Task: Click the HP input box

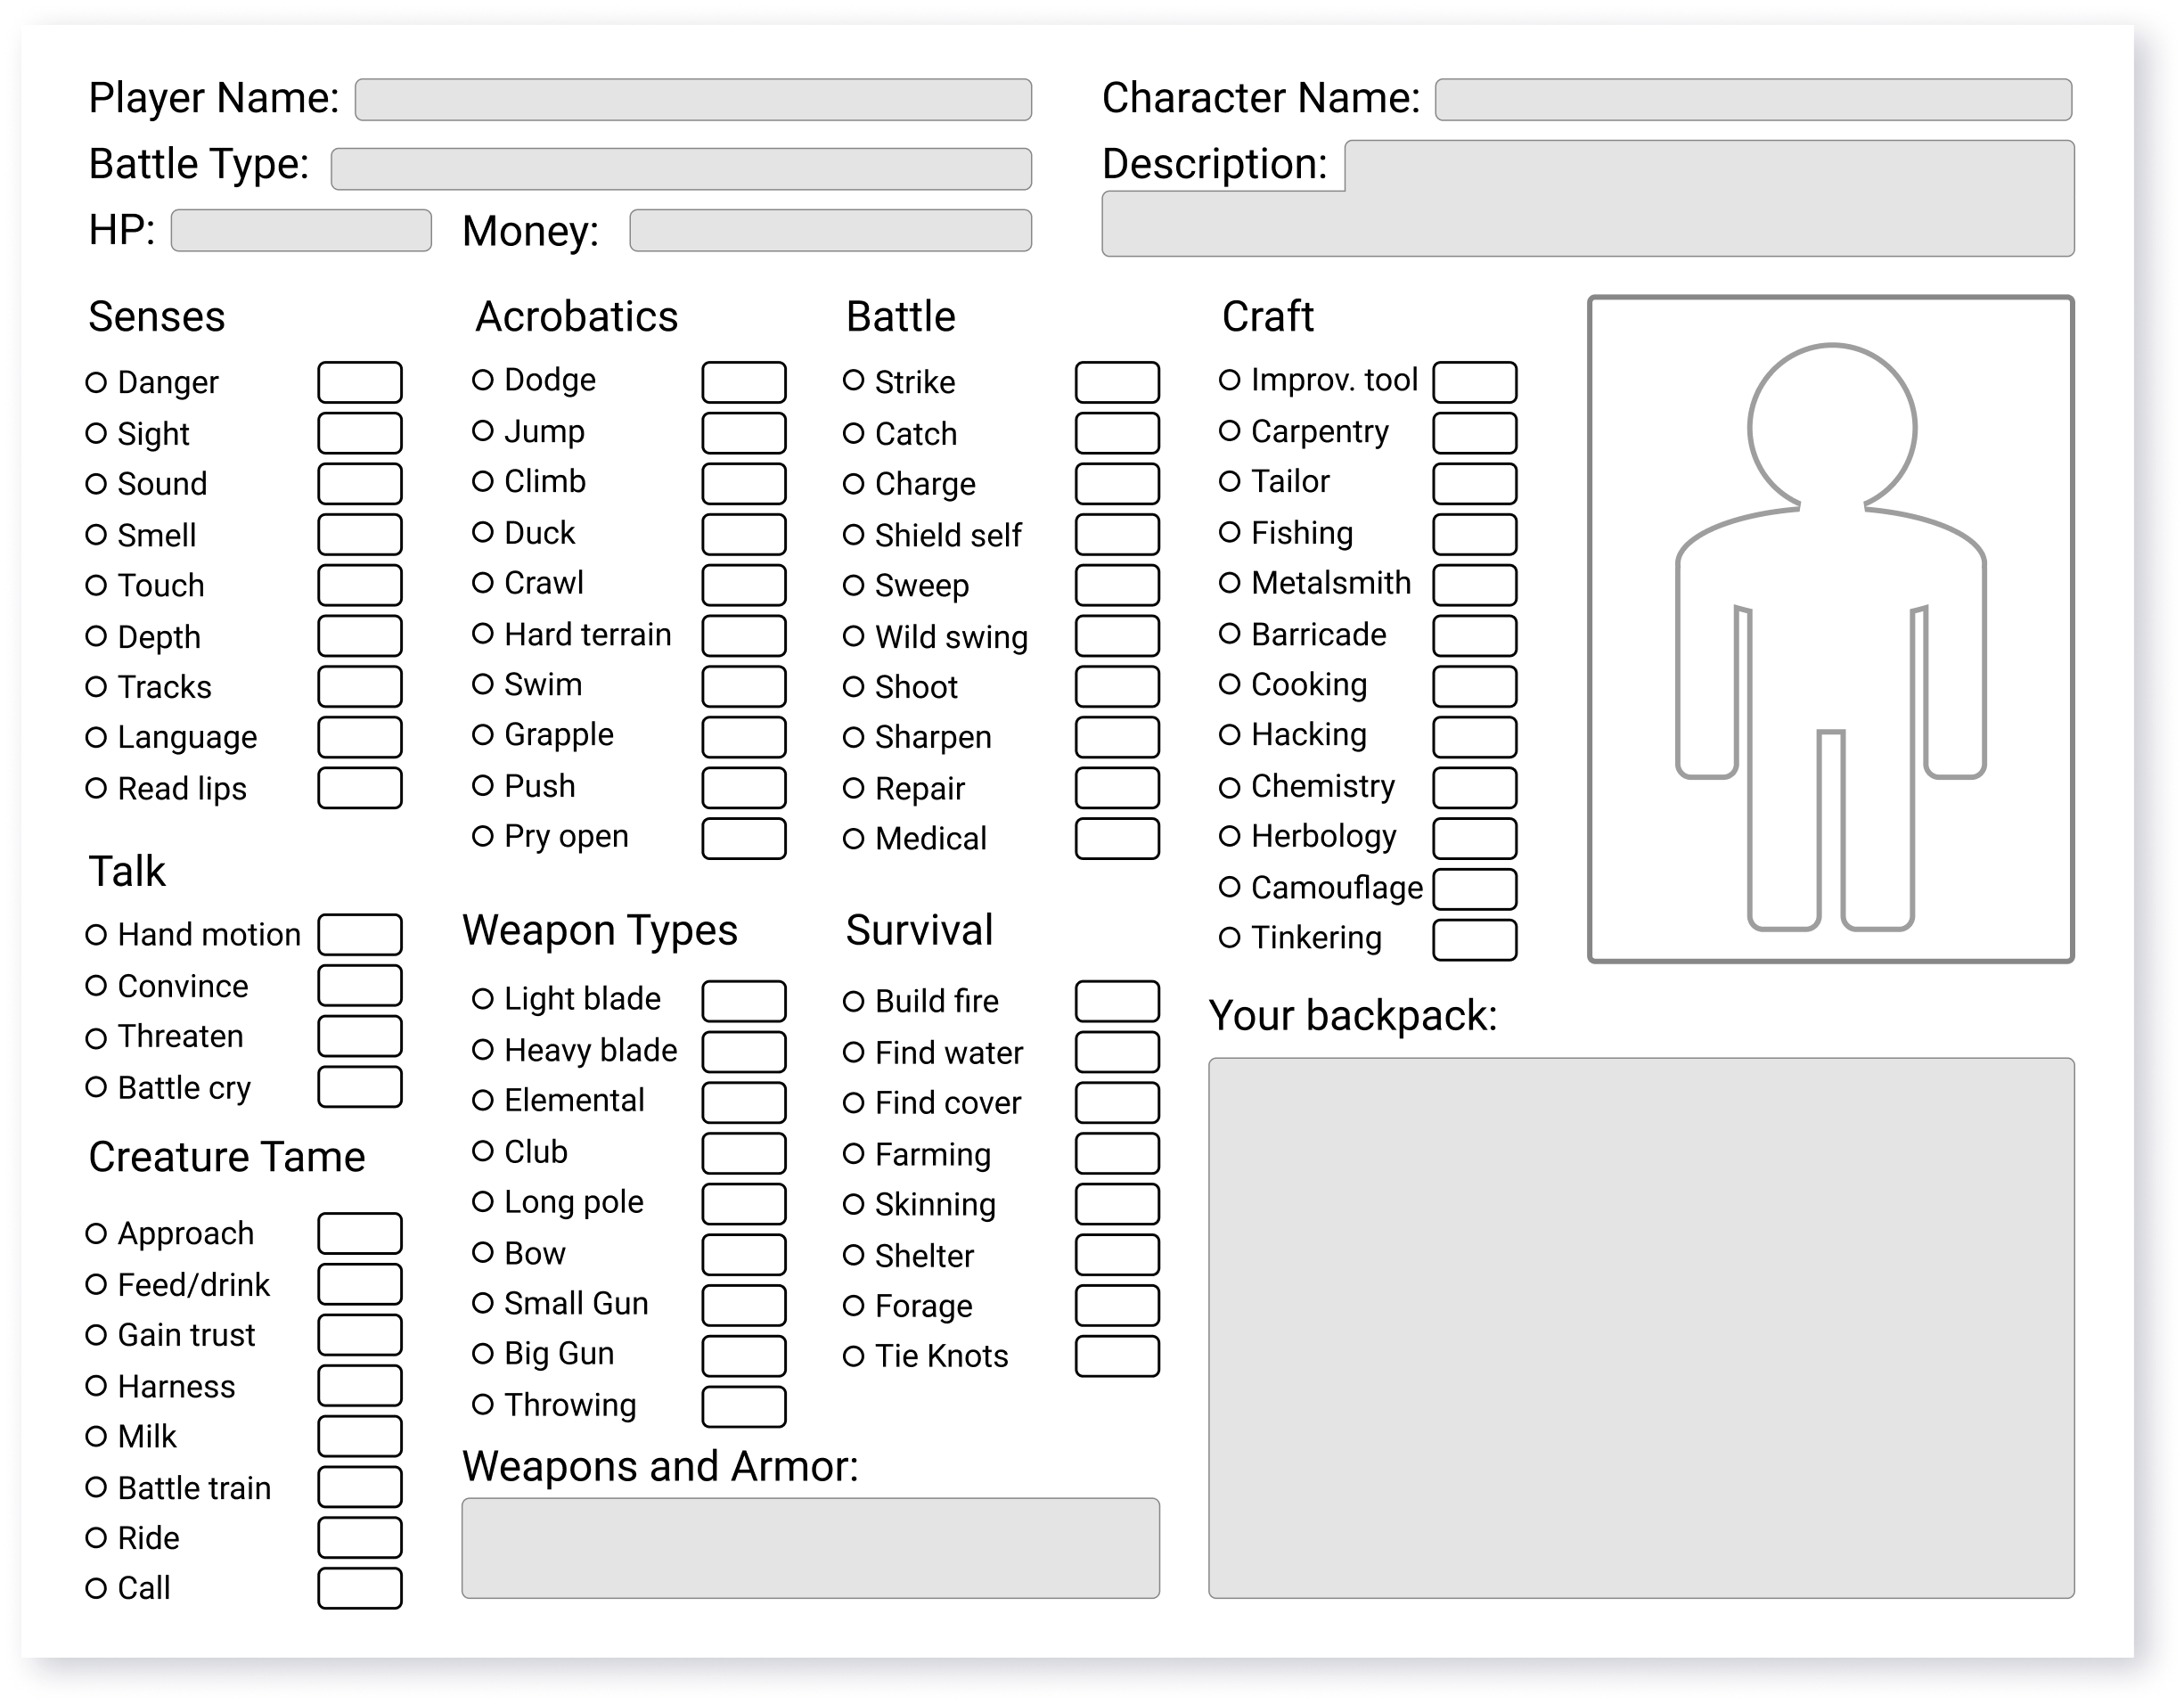Action: click(x=301, y=231)
